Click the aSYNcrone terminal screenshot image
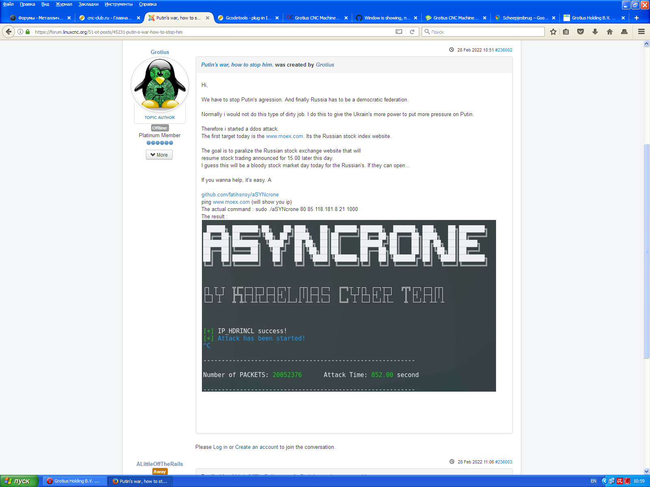This screenshot has width=650, height=487. pyautogui.click(x=349, y=306)
